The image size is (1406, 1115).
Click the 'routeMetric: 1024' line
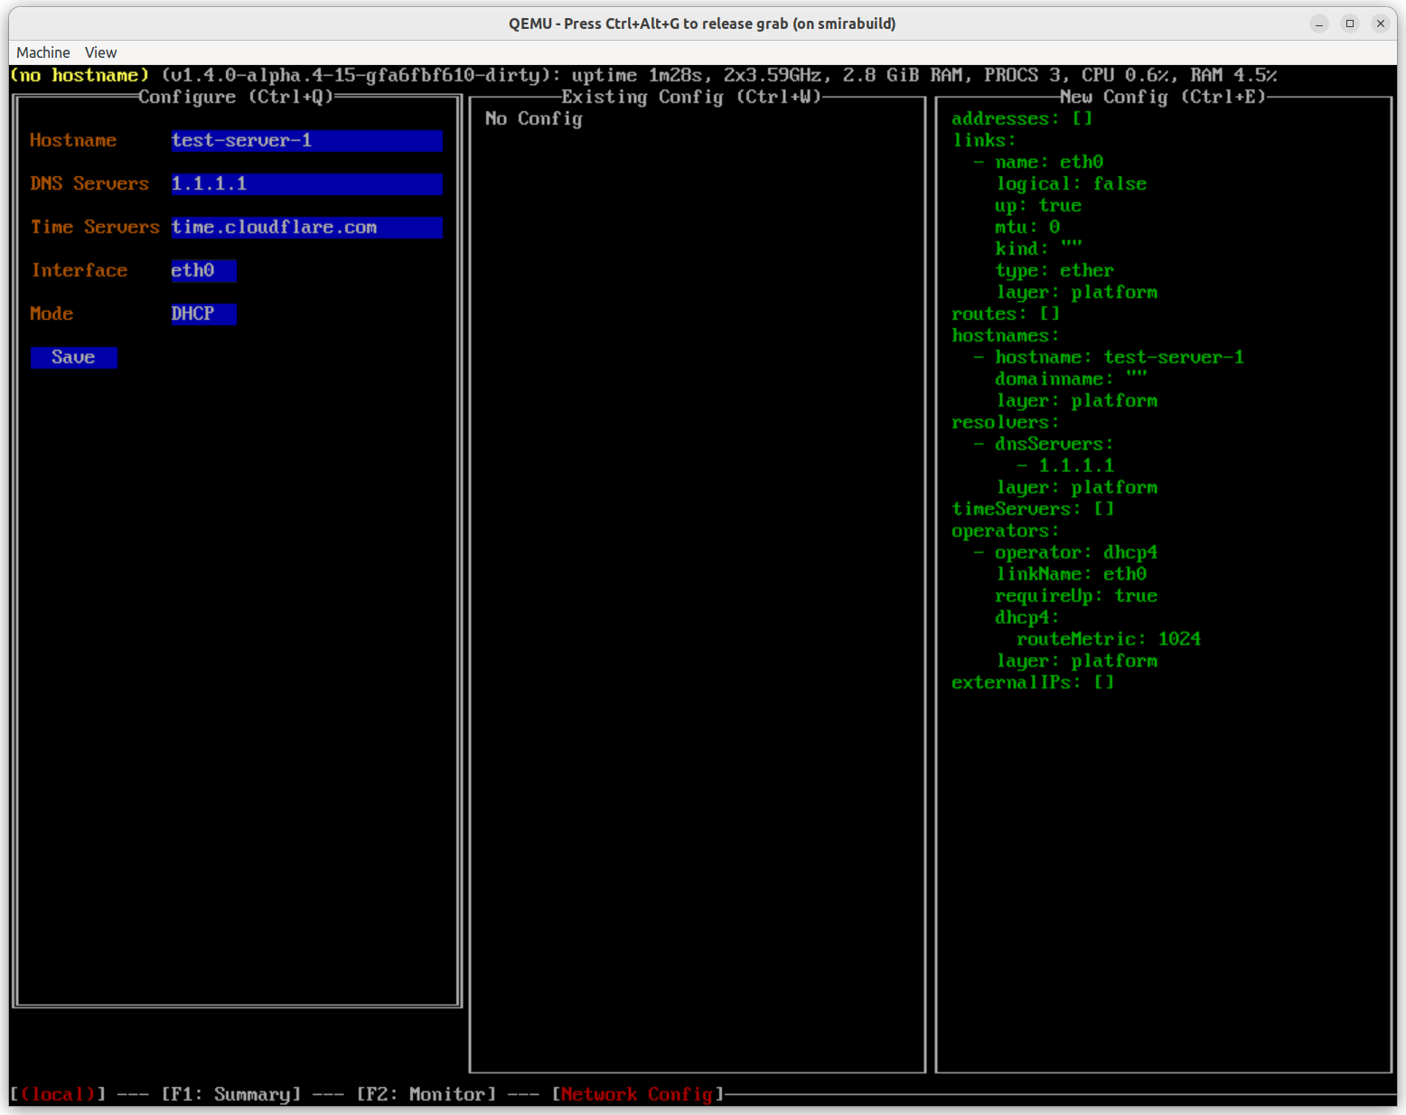(x=1109, y=639)
